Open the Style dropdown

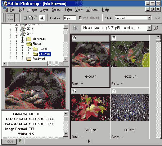pyautogui.click(x=149, y=18)
